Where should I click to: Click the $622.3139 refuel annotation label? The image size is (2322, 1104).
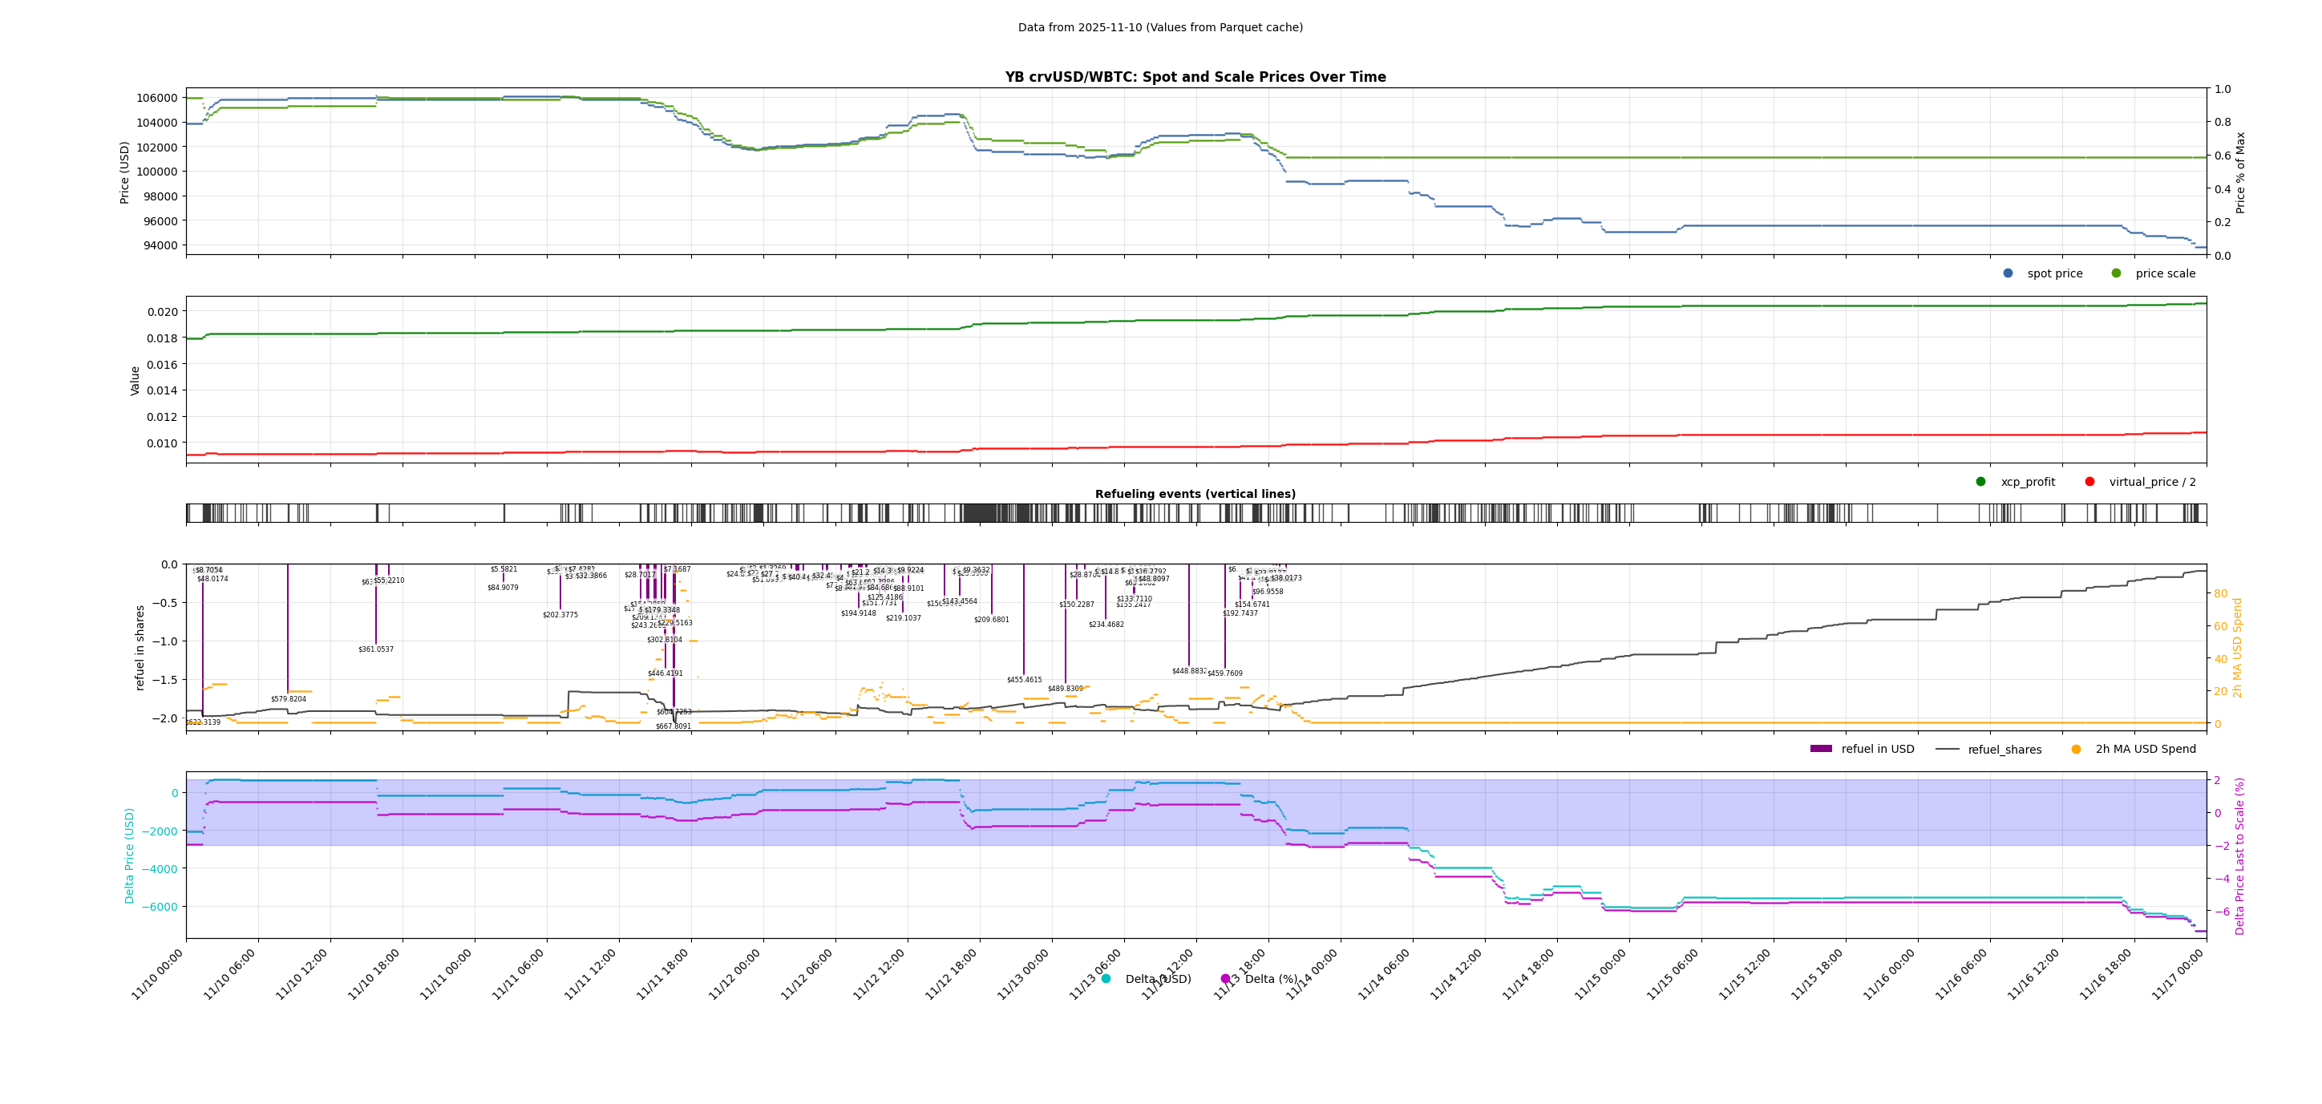(203, 722)
